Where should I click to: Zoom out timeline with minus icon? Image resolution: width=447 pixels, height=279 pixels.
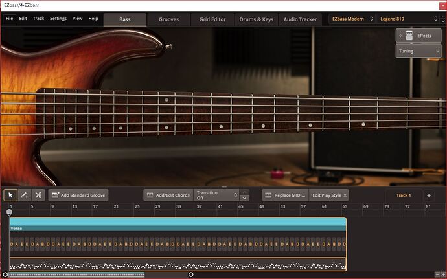point(437,274)
